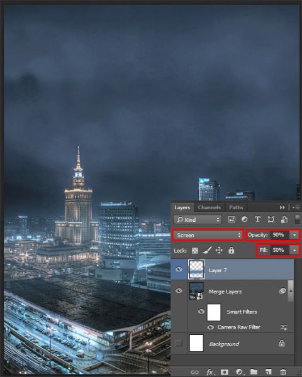Click the layers panel scrollbar up arrow
The width and height of the screenshot is (302, 377).
291,290
